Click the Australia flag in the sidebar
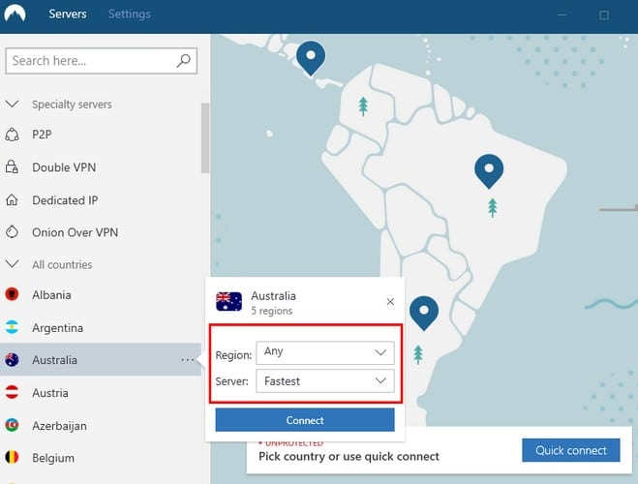638x484 pixels. 12,359
